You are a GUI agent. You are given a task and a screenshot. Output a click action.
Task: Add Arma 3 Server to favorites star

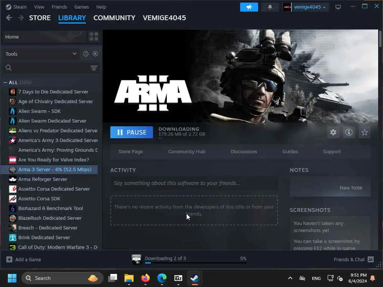pyautogui.click(x=364, y=132)
